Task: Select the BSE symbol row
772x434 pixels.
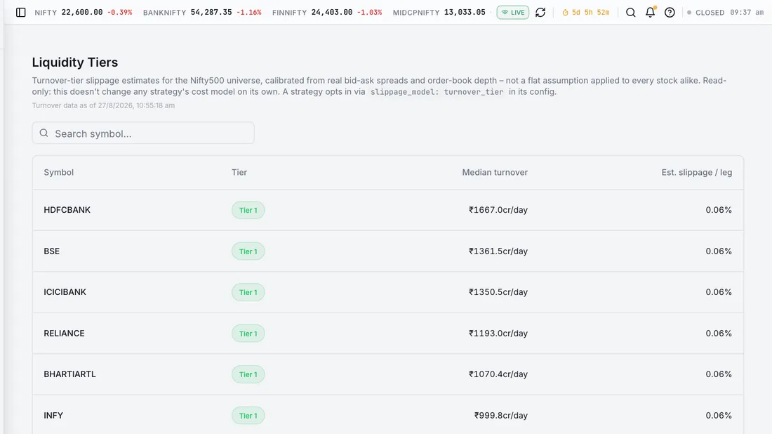Action: [388, 251]
